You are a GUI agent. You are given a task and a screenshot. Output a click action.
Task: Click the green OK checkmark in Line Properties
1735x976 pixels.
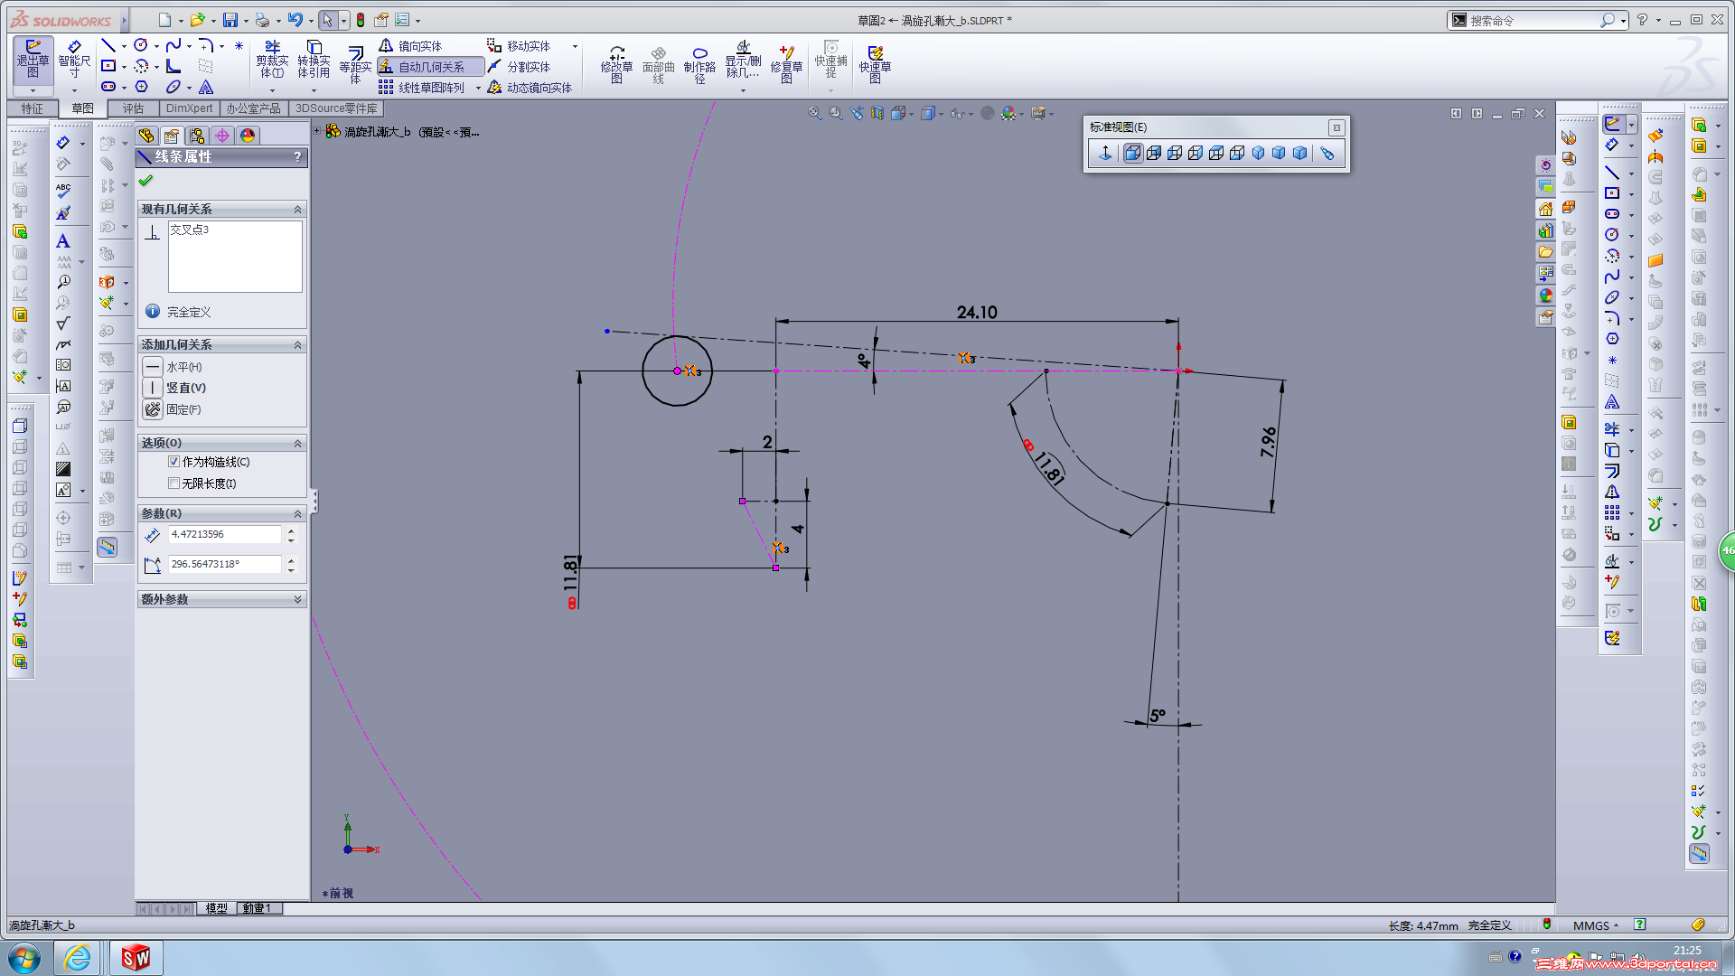[145, 181]
